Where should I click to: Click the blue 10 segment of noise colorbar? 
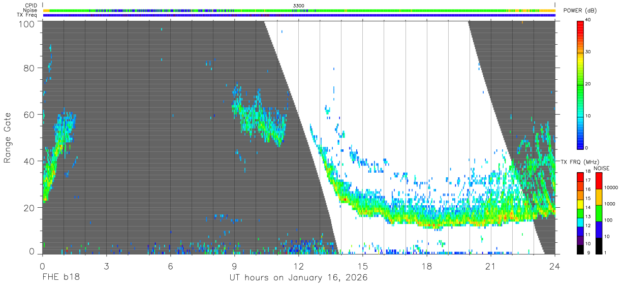point(598,229)
